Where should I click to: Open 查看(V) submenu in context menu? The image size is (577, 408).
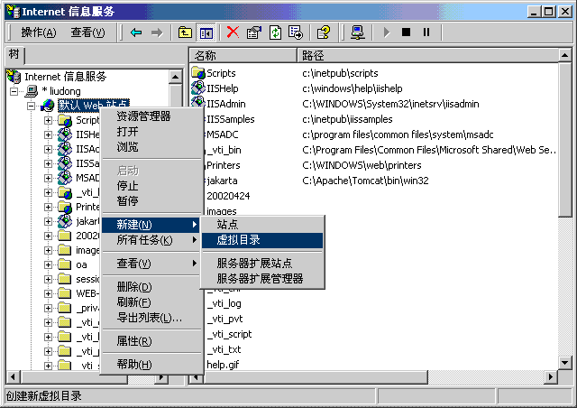tap(151, 264)
